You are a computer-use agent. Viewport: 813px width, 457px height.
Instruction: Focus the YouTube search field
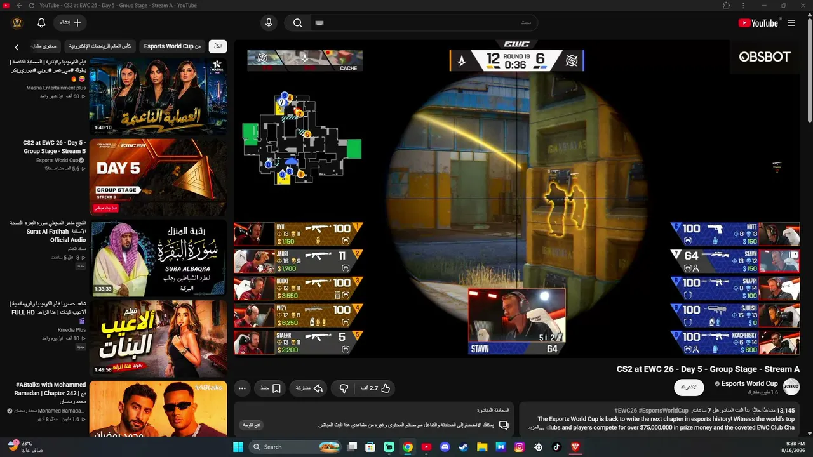tap(424, 23)
